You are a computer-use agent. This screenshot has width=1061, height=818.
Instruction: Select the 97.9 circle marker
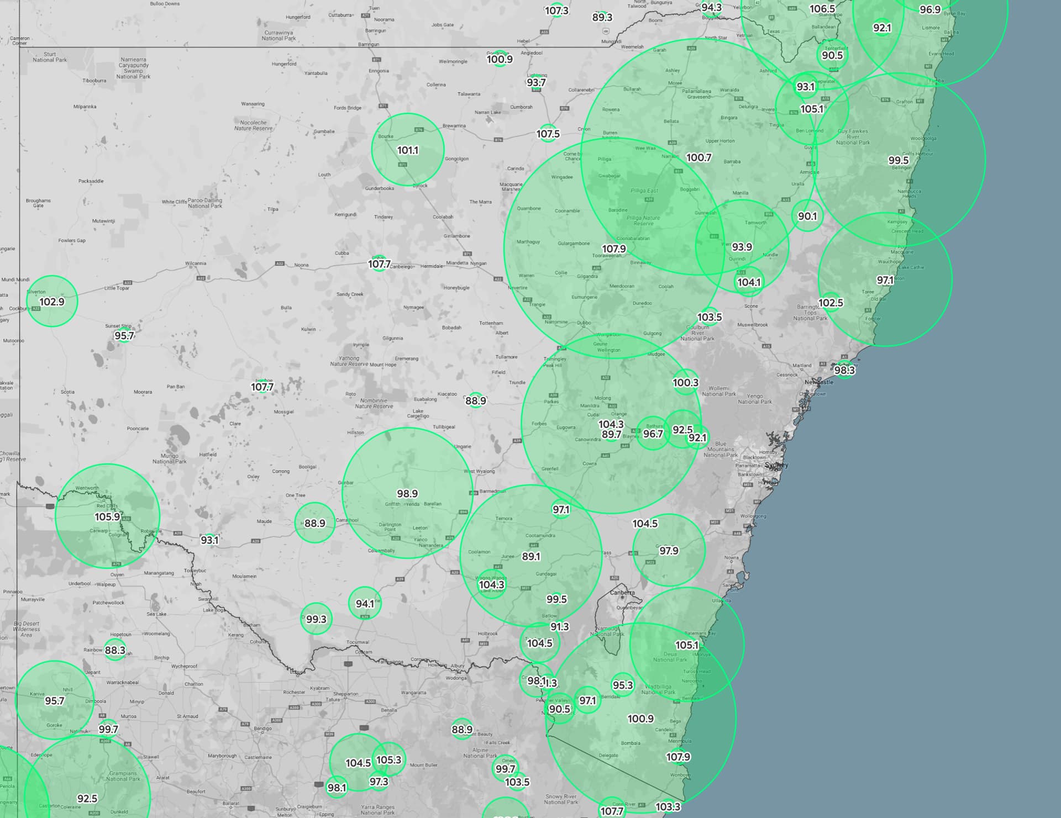click(x=669, y=551)
